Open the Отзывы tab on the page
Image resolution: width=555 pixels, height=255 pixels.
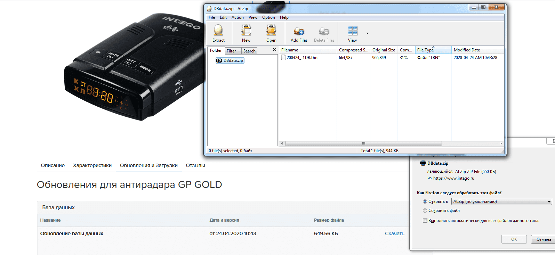(195, 165)
